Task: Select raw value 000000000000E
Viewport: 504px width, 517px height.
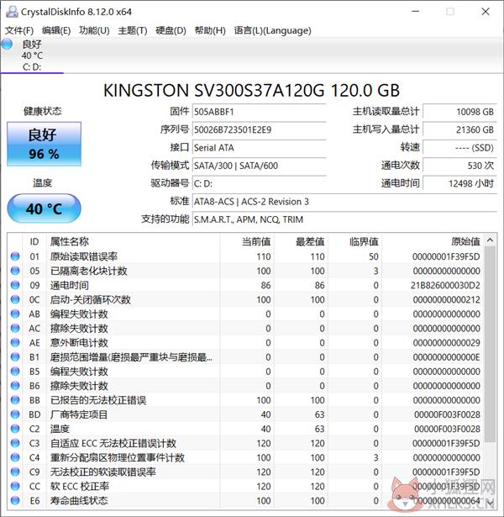Action: [447, 357]
